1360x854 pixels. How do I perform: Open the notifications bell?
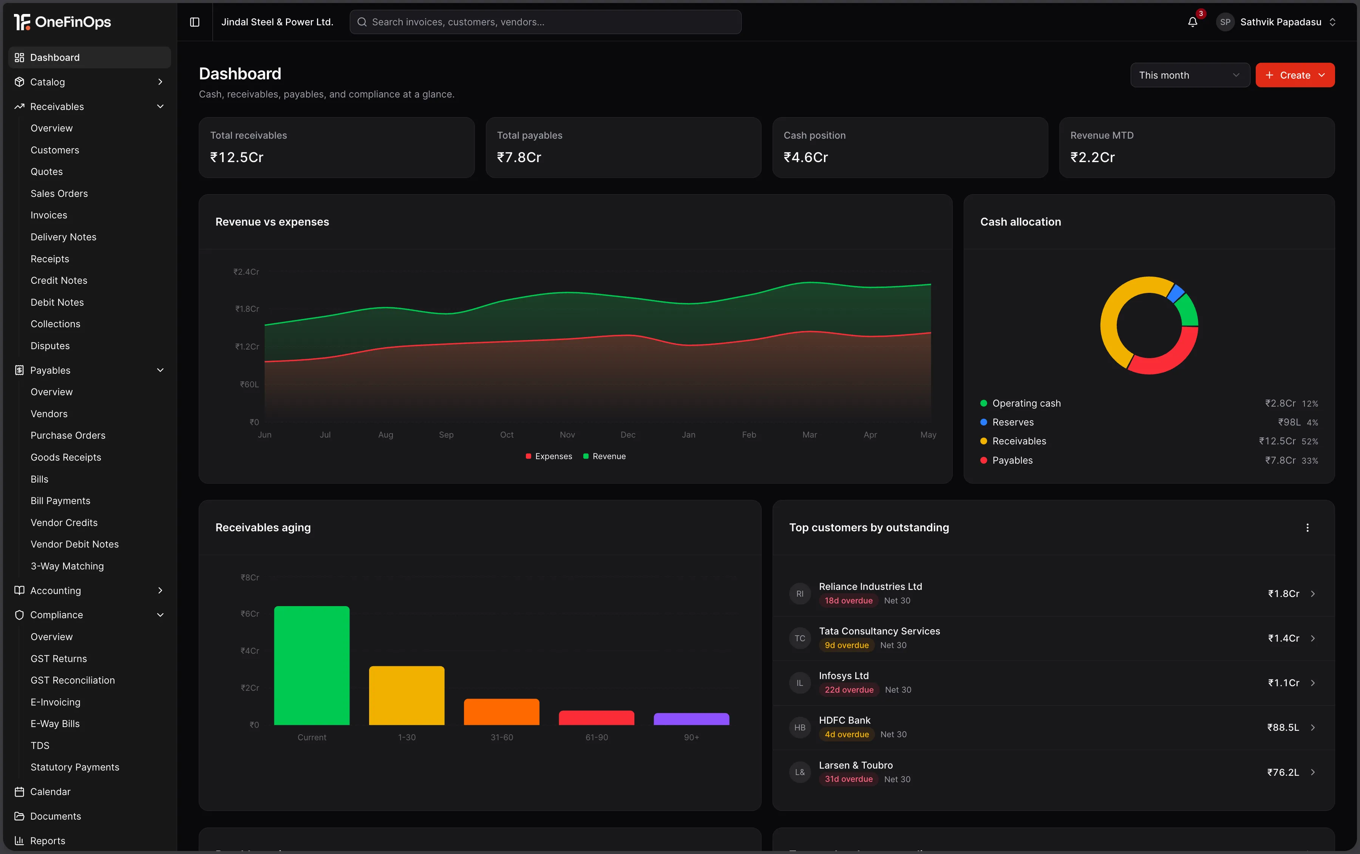coord(1192,22)
